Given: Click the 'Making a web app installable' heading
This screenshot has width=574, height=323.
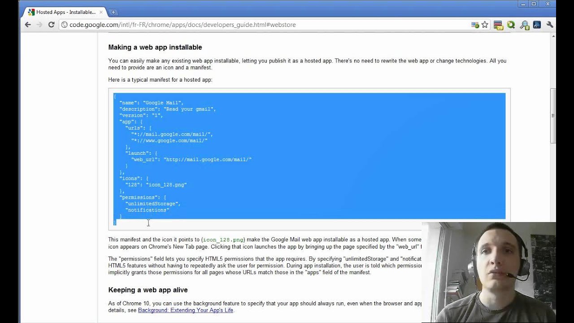Looking at the screenshot, I should tap(155, 47).
